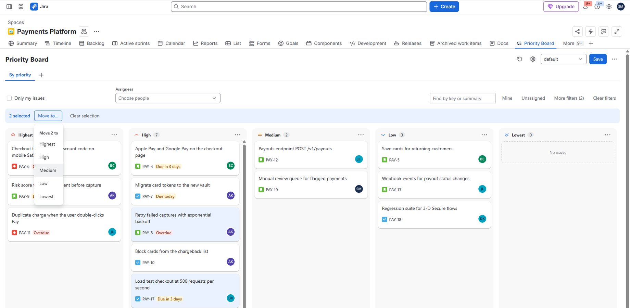The image size is (630, 308).
Task: Open More filters (2) dropdown
Action: (x=569, y=98)
